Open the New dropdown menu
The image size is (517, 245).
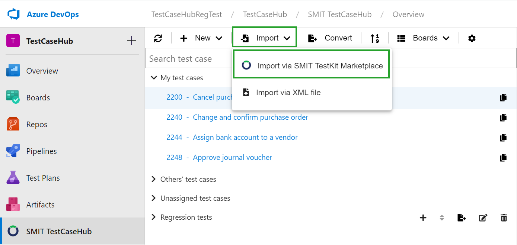[x=201, y=38]
